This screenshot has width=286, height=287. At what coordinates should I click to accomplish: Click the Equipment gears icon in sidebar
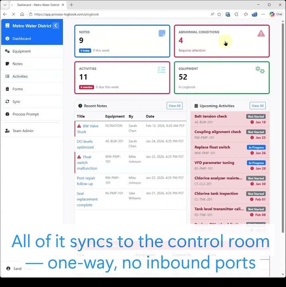coord(7,51)
